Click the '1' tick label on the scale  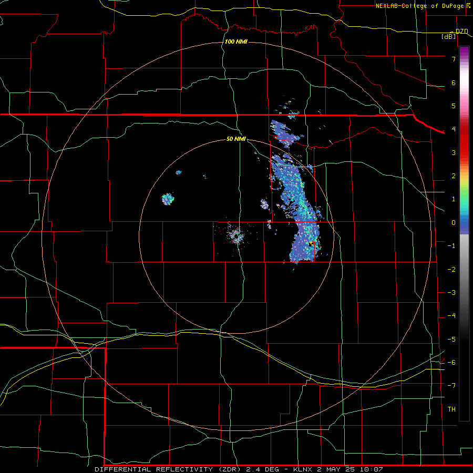pos(454,199)
